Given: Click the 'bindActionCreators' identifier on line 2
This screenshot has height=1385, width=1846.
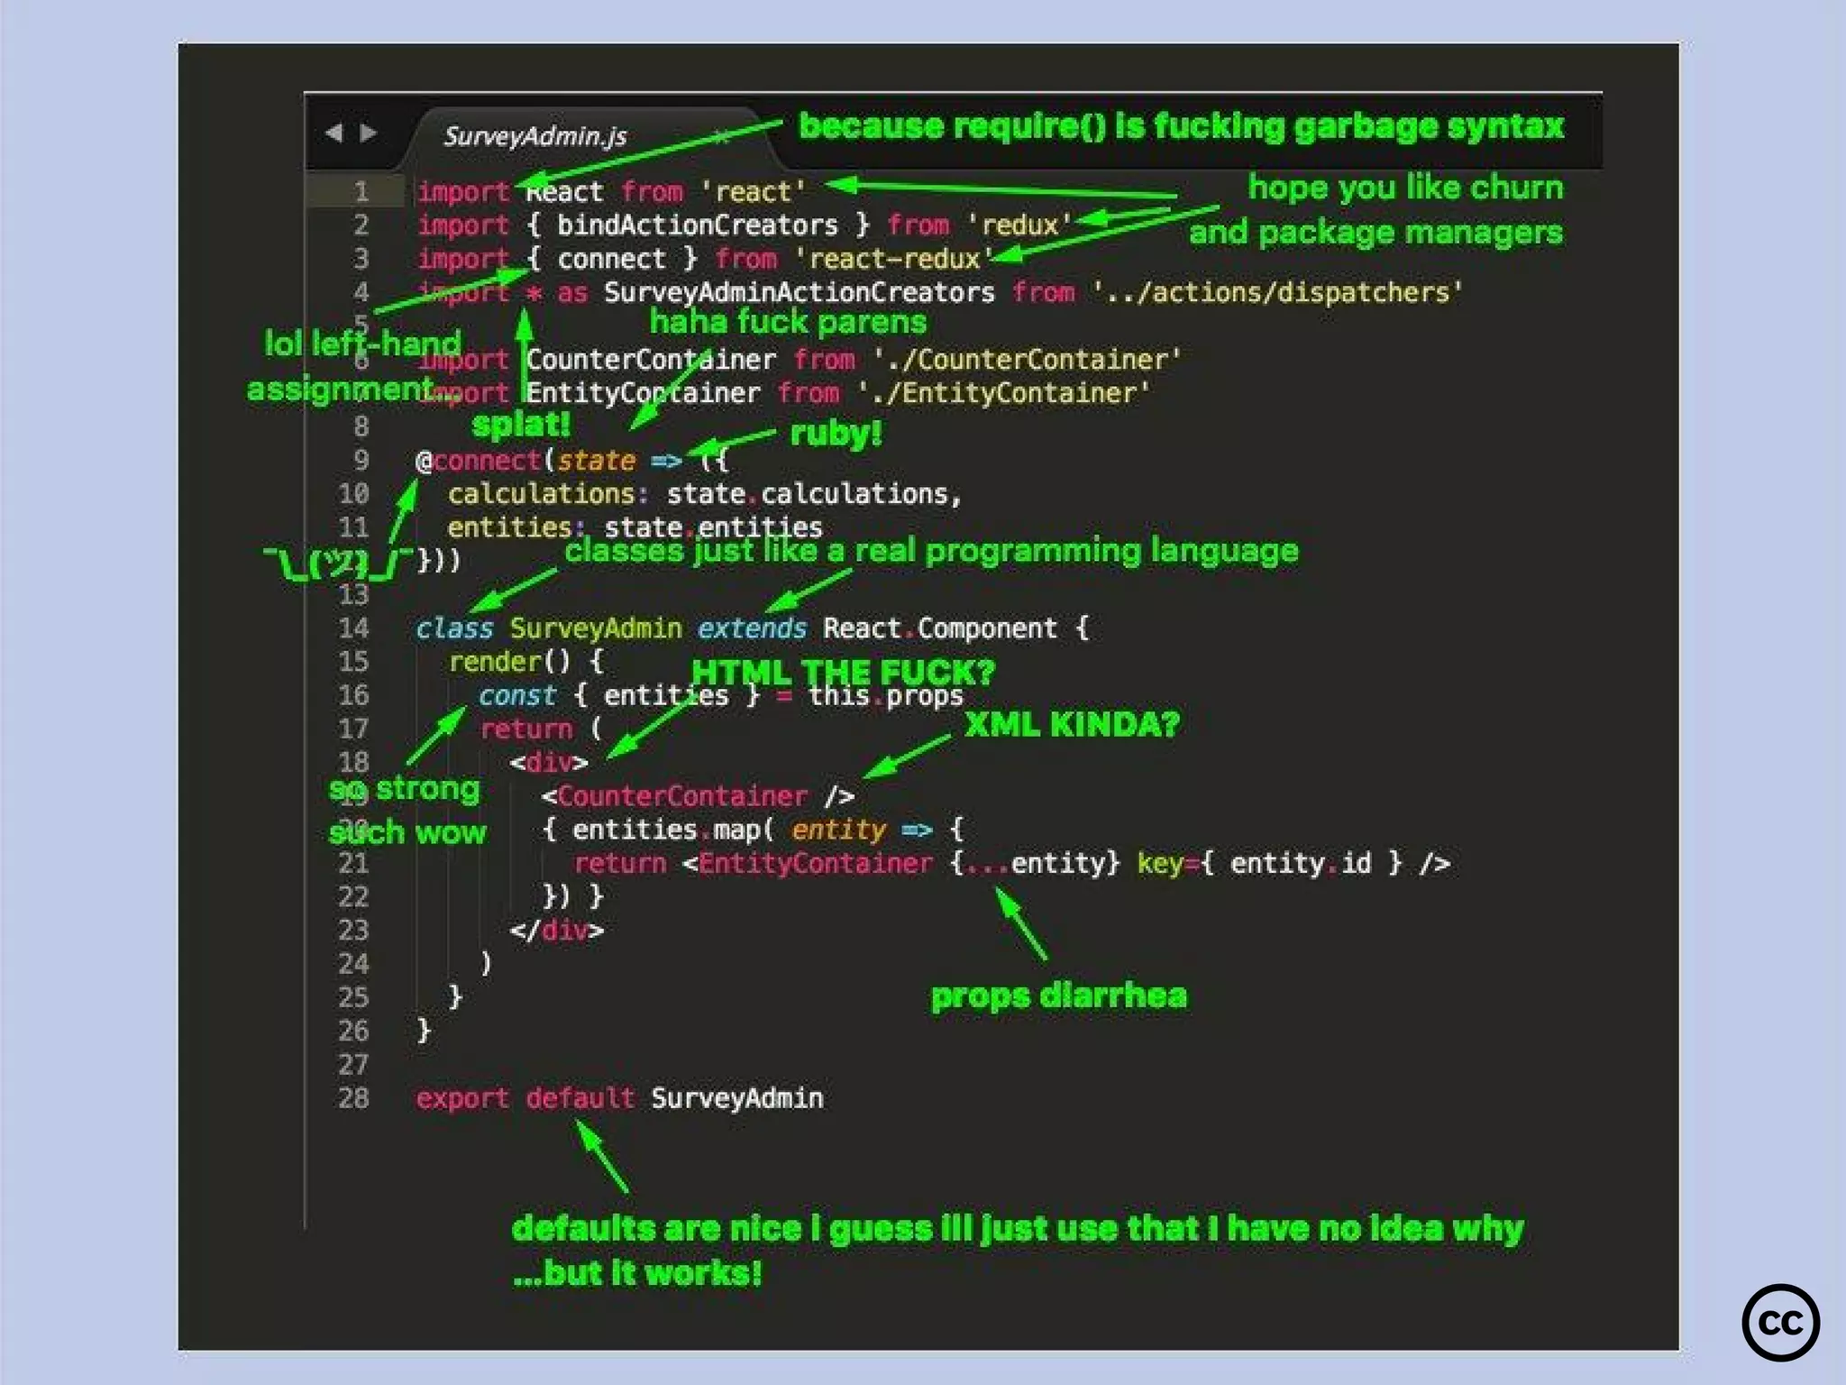Looking at the screenshot, I should click(697, 225).
